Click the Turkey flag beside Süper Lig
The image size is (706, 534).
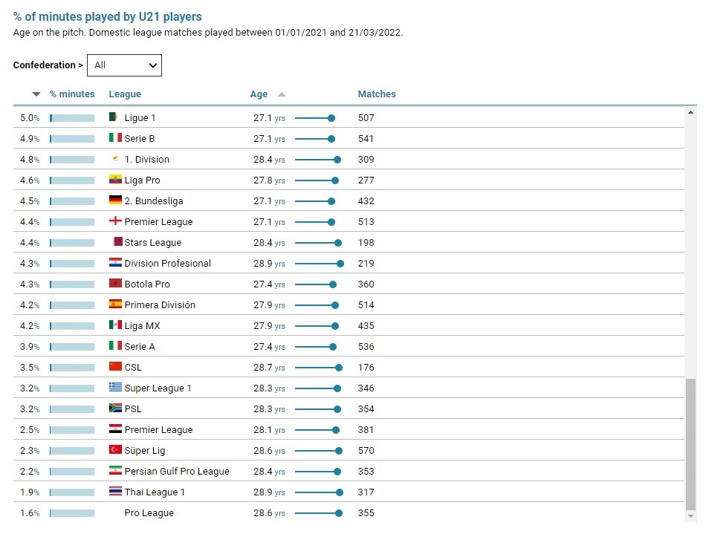coord(115,450)
